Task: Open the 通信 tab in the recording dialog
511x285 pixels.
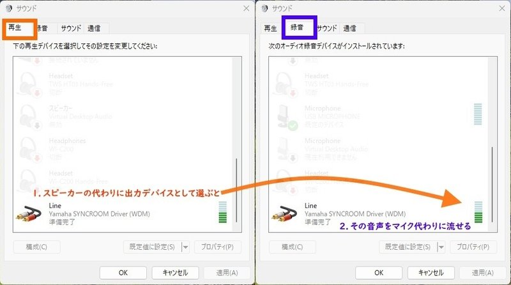Action: point(349,28)
